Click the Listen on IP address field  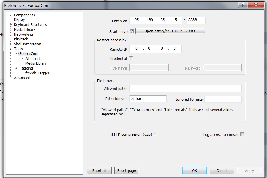tap(156, 20)
